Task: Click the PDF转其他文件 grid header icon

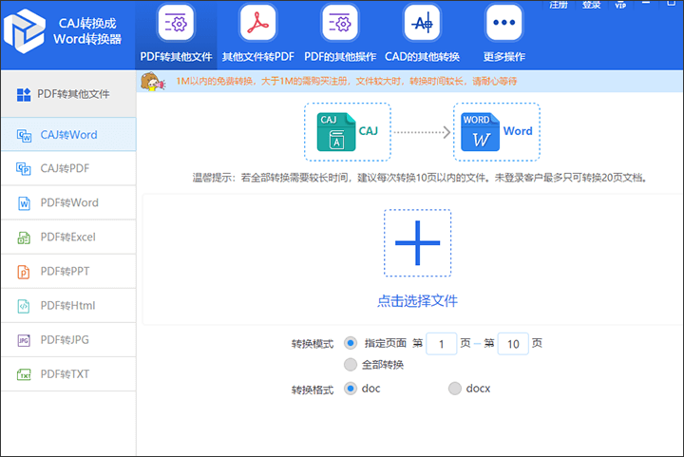Action: 24,95
